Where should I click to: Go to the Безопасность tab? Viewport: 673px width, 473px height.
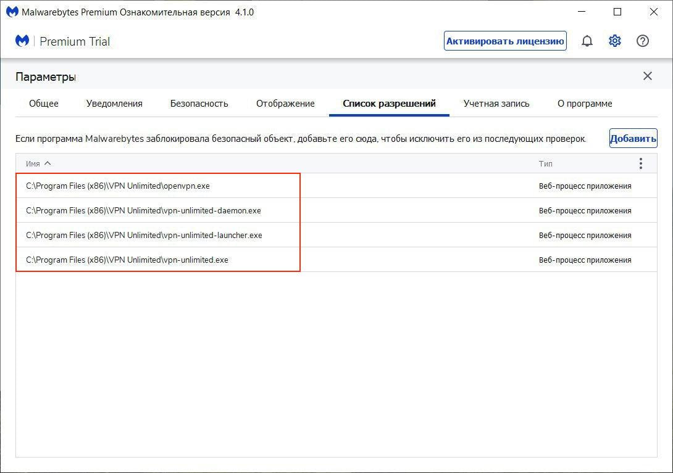pyautogui.click(x=199, y=104)
